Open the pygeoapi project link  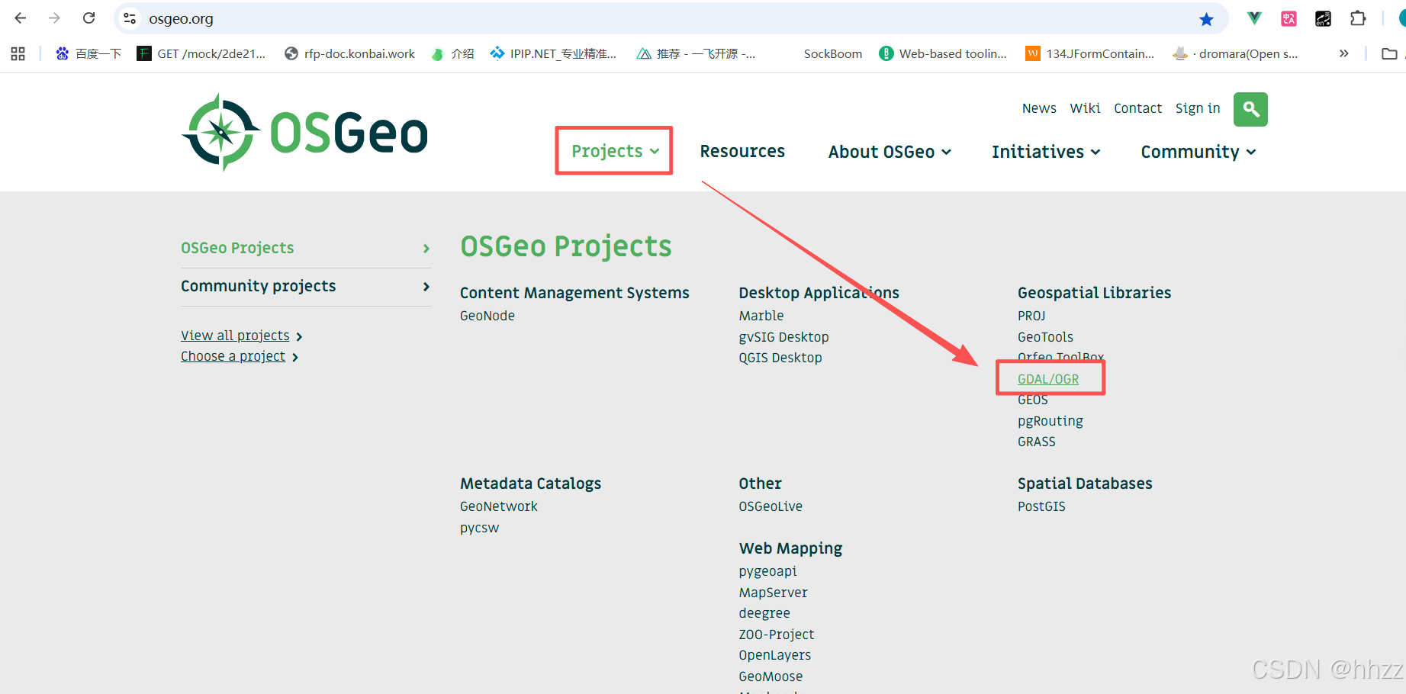click(x=767, y=571)
